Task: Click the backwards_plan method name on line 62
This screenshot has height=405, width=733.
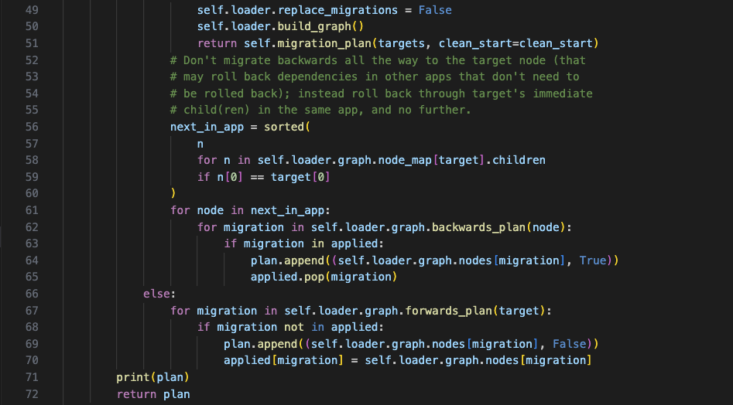Action: 478,227
